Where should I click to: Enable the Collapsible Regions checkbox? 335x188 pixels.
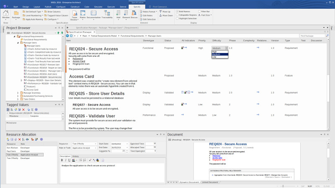177,15
